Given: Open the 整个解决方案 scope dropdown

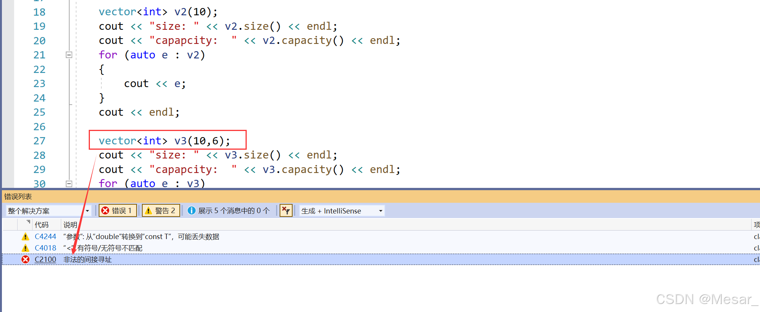Looking at the screenshot, I should coord(48,211).
